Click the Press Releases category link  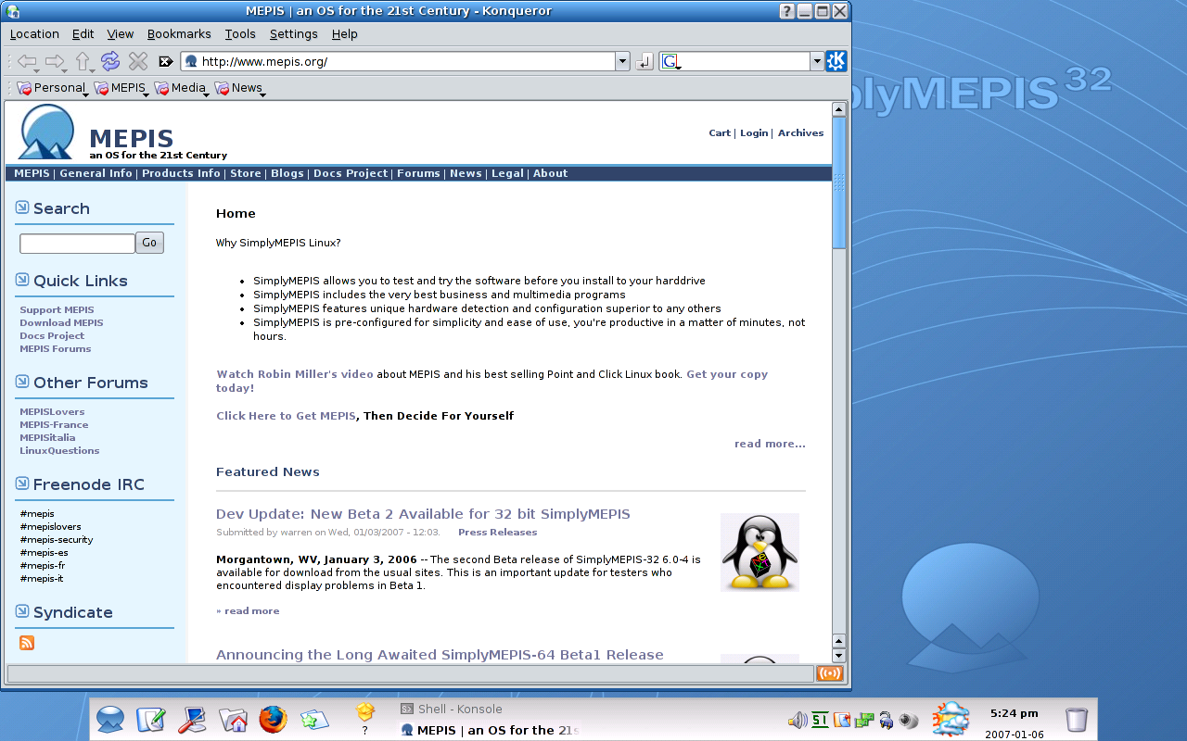(x=497, y=533)
